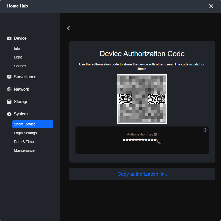This screenshot has height=221, width=221.
Task: Go to Date & Time settings
Action: coord(24,142)
